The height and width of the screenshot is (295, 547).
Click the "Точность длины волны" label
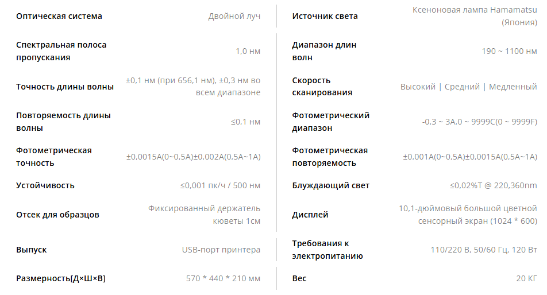[x=65, y=87]
